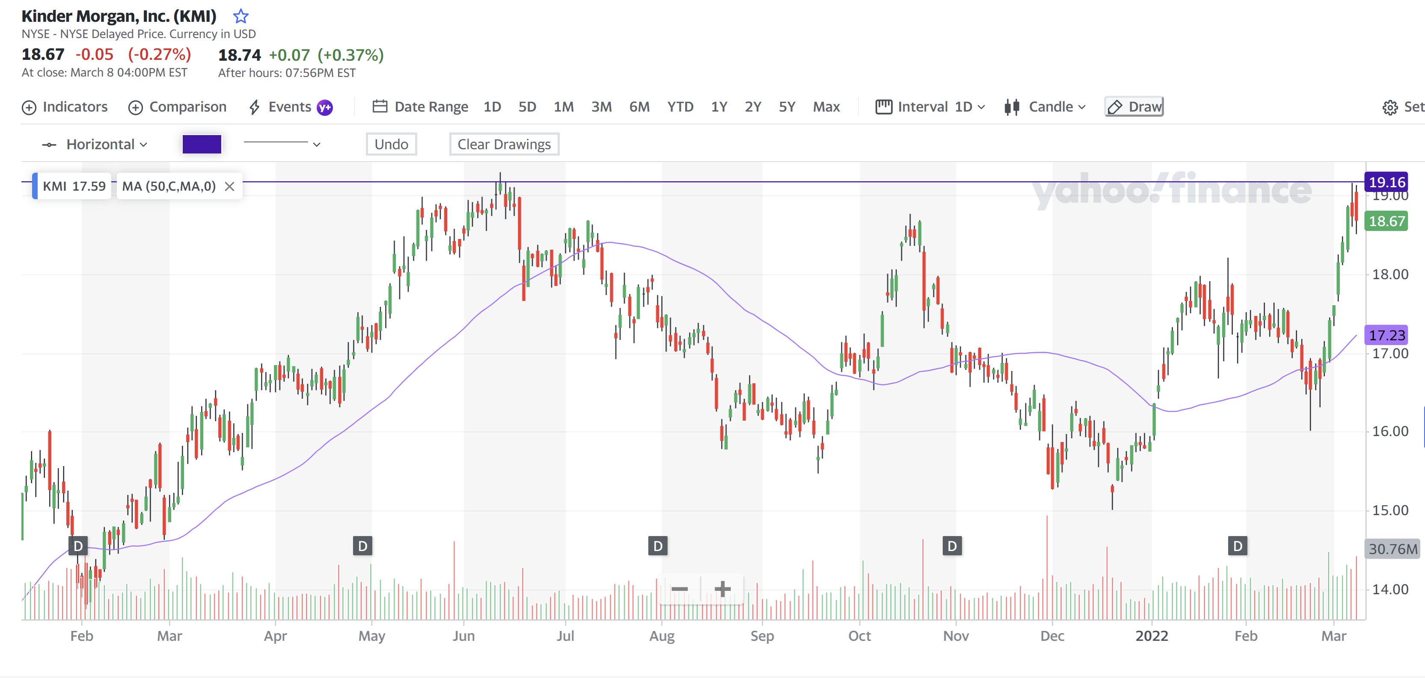
Task: Select the YTD range
Action: (680, 106)
